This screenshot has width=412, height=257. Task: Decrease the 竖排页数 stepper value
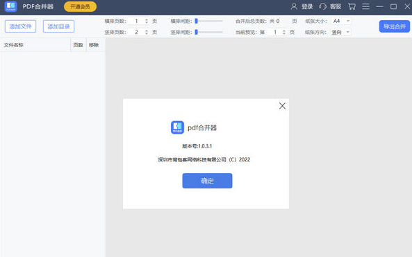[147, 33]
